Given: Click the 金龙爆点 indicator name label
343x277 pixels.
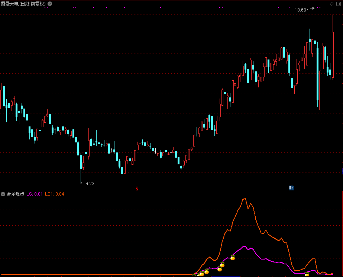Looking at the screenshot, I should 15,194.
